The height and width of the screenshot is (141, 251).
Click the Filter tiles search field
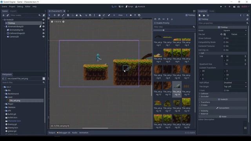[x=174, y=27]
